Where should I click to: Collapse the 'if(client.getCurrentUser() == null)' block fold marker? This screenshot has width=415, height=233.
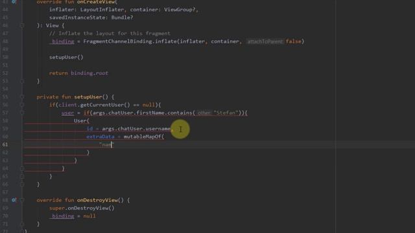[22, 105]
